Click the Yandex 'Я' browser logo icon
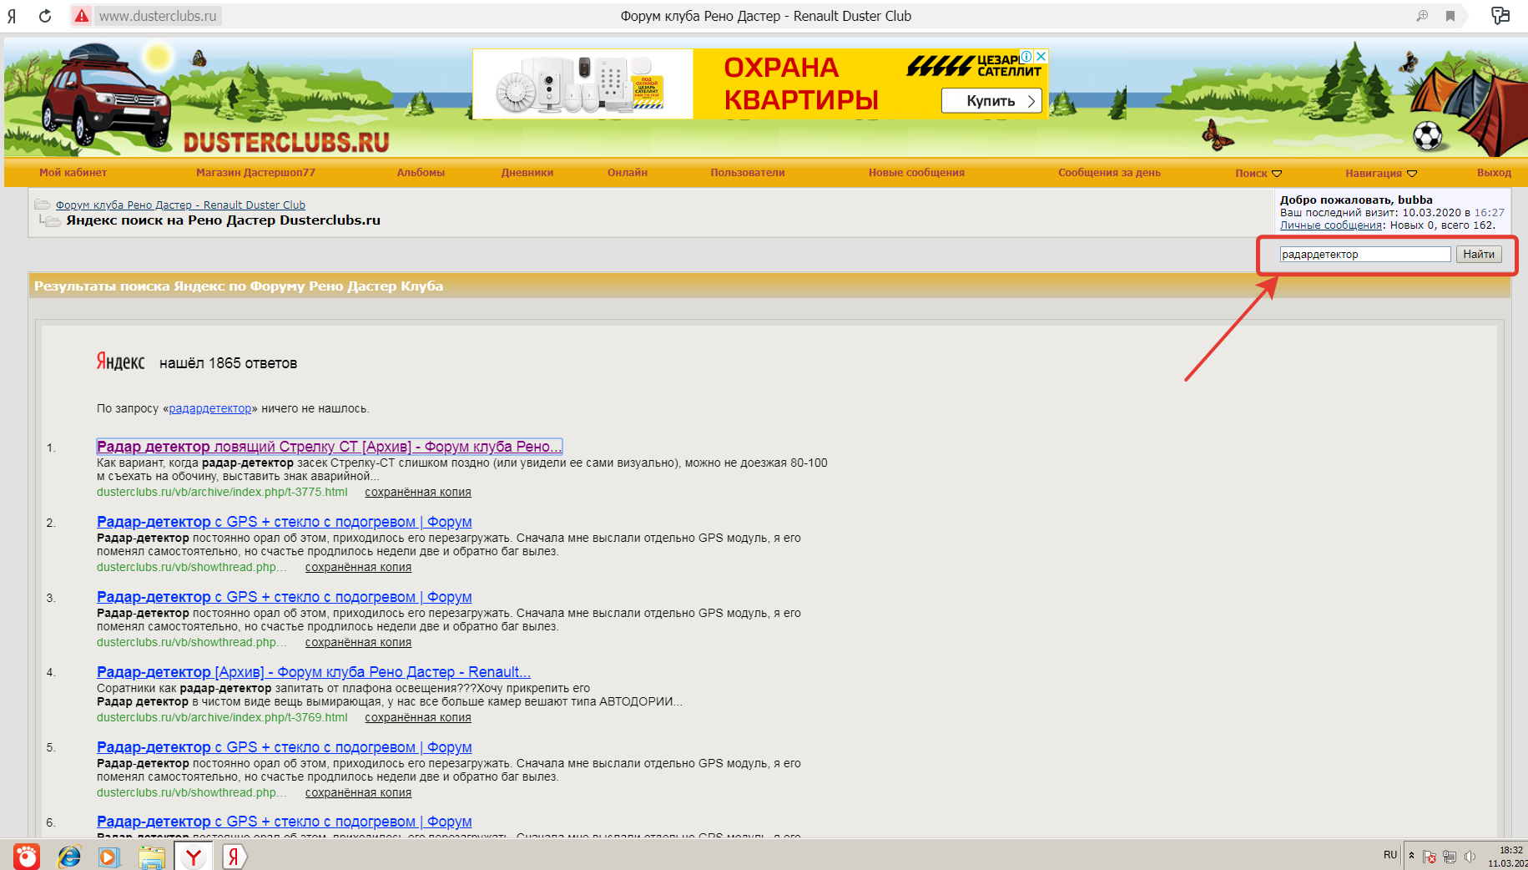Image resolution: width=1528 pixels, height=870 pixels. point(12,16)
